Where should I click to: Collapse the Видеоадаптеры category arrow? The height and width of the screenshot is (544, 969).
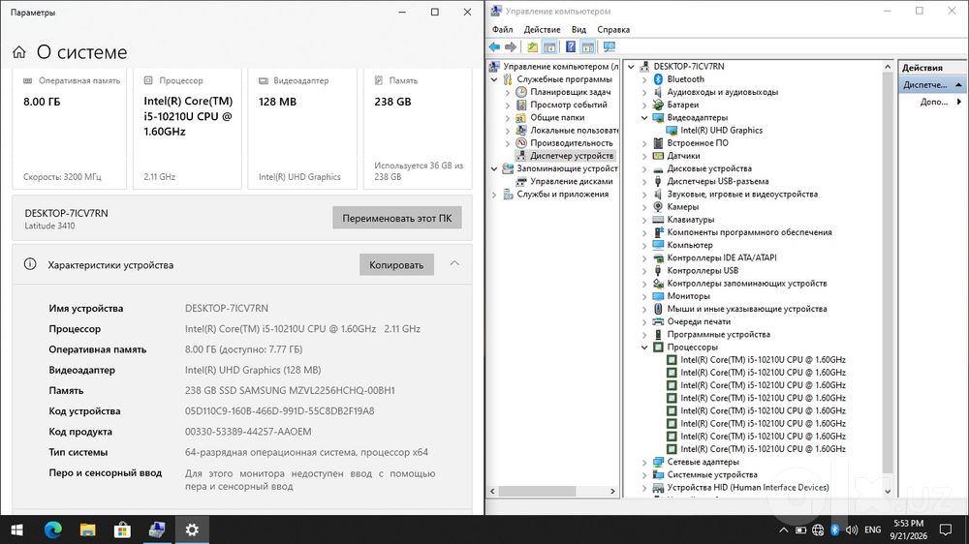click(x=644, y=118)
